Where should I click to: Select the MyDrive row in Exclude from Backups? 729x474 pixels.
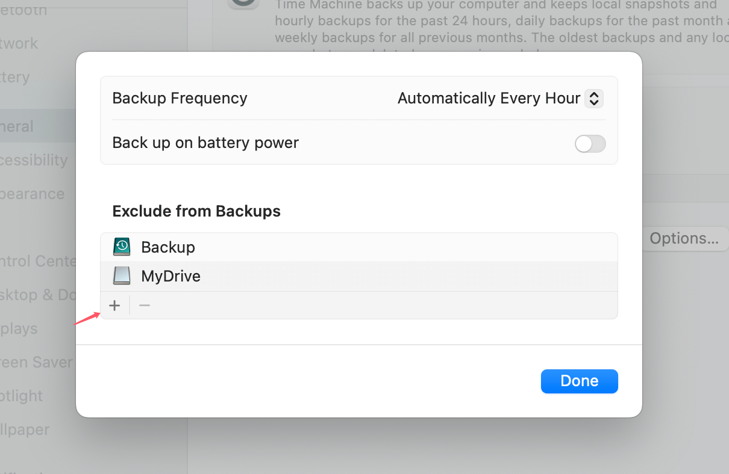pos(301,275)
